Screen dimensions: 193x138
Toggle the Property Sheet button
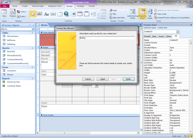click(143, 14)
